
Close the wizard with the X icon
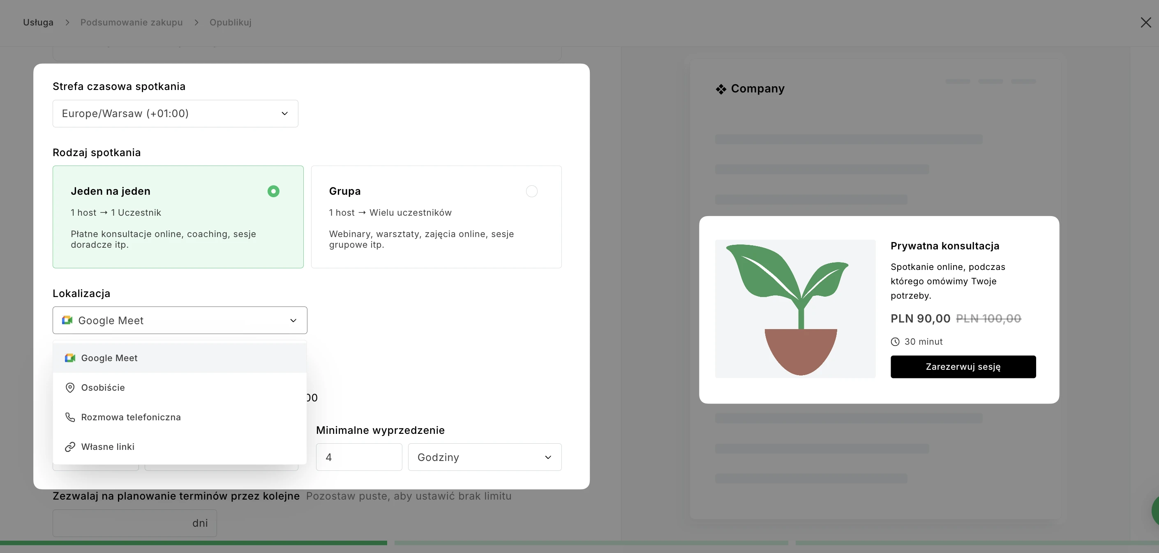pos(1145,23)
